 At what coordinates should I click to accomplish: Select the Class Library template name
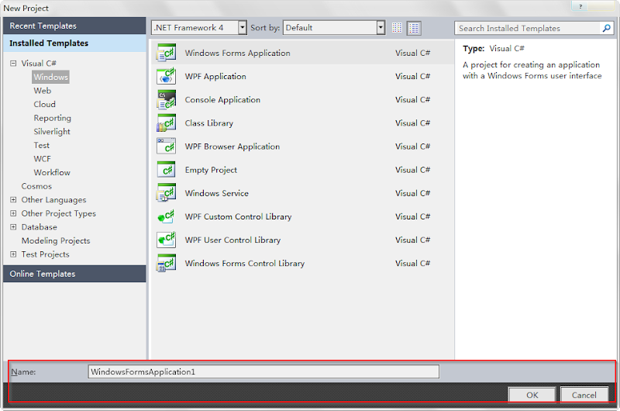208,123
